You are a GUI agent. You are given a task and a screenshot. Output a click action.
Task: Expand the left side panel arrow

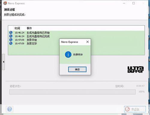pyautogui.click(x=4, y=62)
